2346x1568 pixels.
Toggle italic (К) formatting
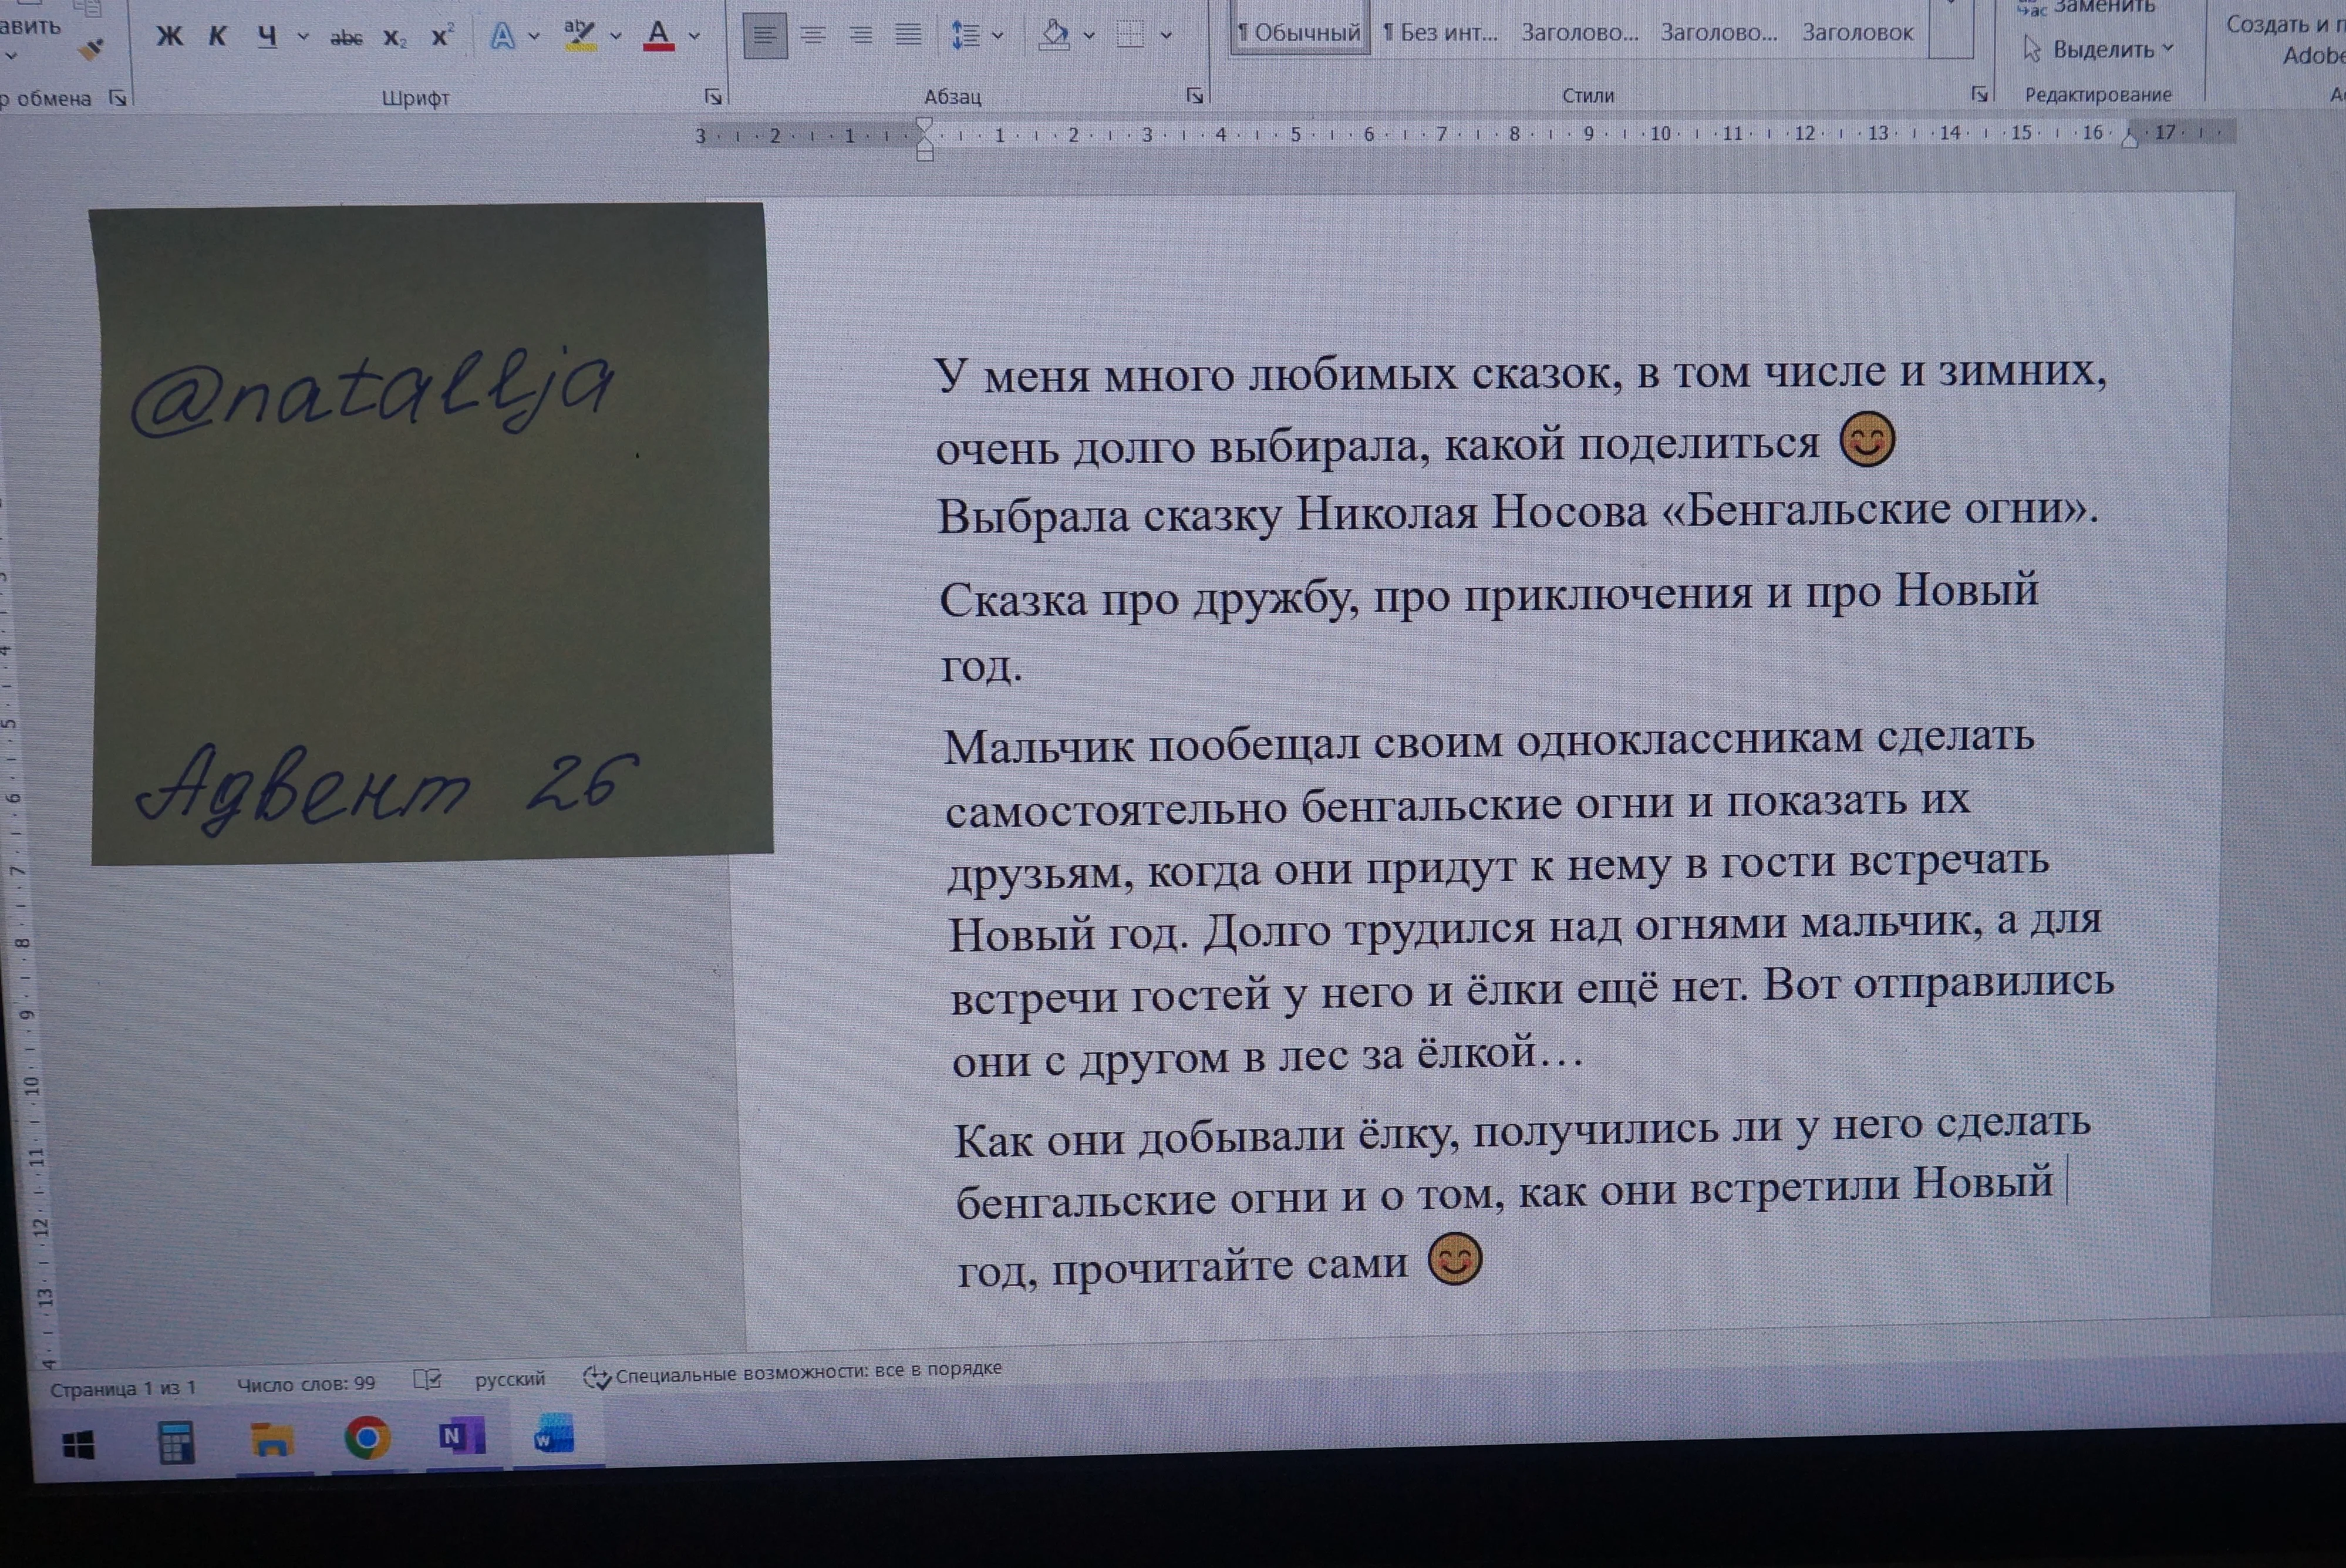217,37
